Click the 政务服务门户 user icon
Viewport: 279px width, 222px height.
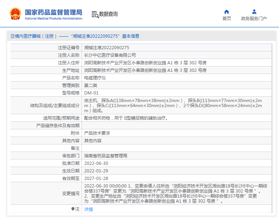[x=254, y=12]
